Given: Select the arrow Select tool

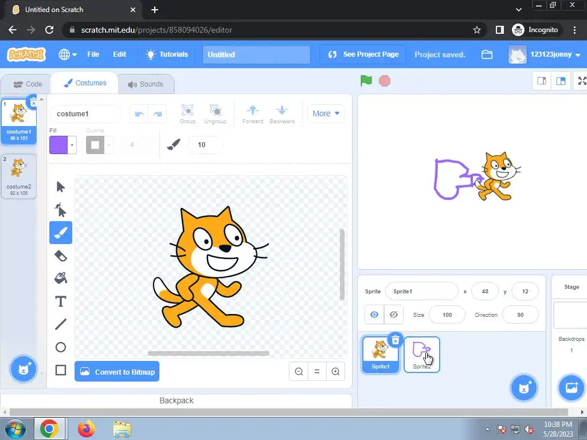Looking at the screenshot, I should (61, 186).
